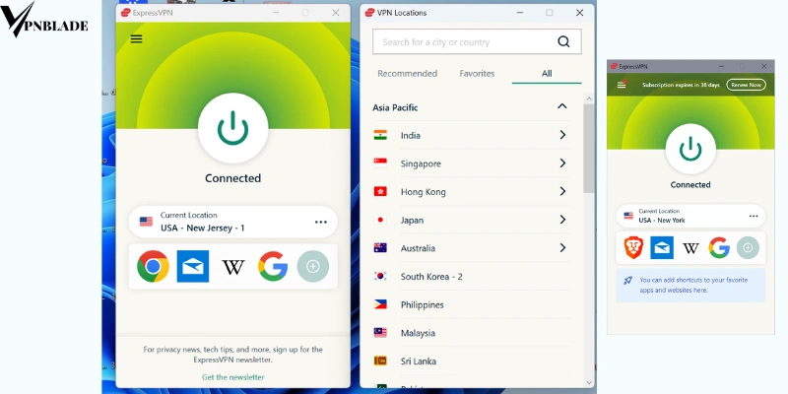
Task: Open the Wikipedia shortcut in main window
Action: pos(233,267)
